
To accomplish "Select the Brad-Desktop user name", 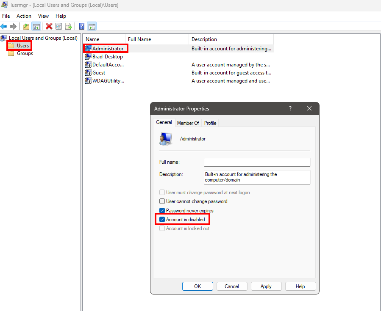I will [107, 57].
